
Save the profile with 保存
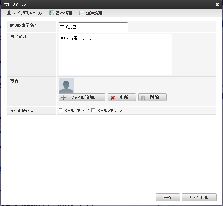coord(168,197)
